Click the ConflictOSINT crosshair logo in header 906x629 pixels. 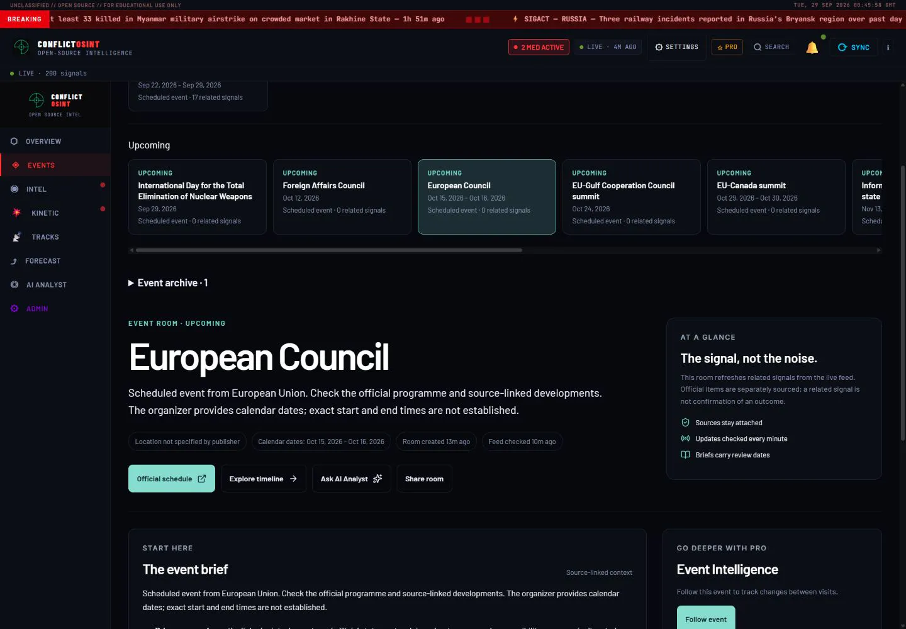[21, 47]
